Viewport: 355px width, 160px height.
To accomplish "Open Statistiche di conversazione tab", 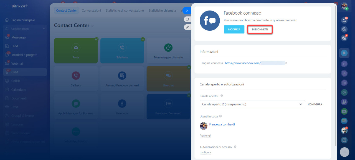I will 125,11.
